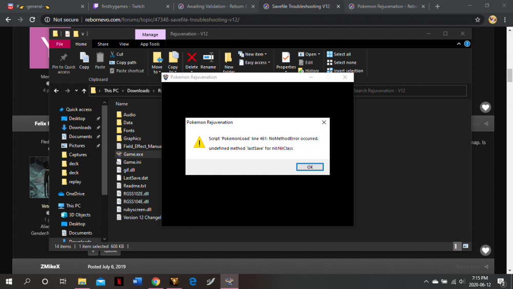
Task: Open recent locations dropdown in Explorer
Action: (76, 91)
